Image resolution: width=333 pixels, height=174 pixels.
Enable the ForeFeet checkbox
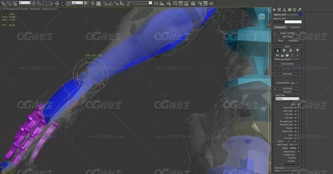298,158
